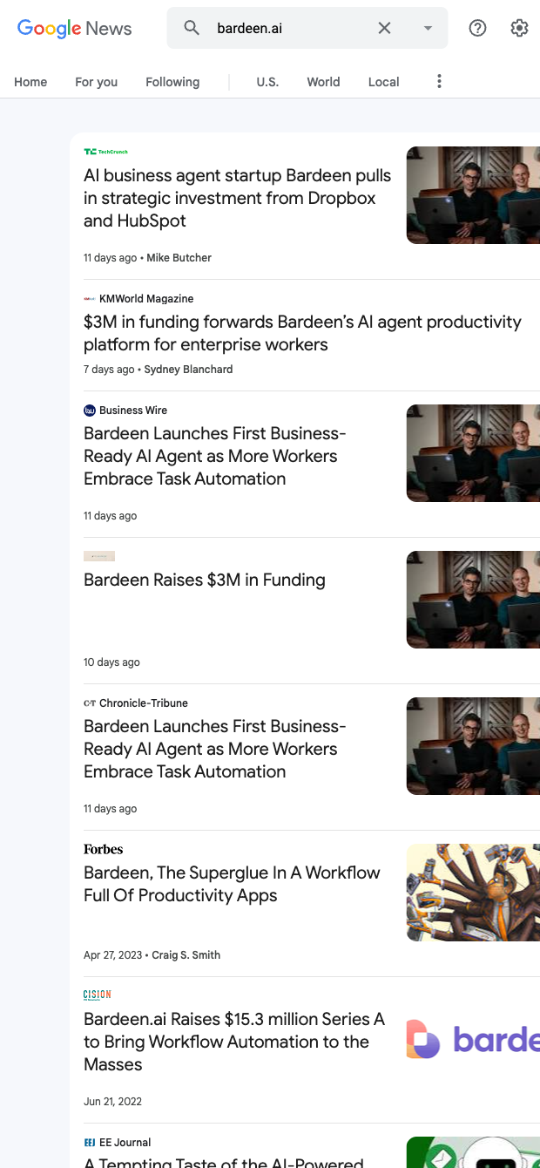Click the Cision source logo

97,995
